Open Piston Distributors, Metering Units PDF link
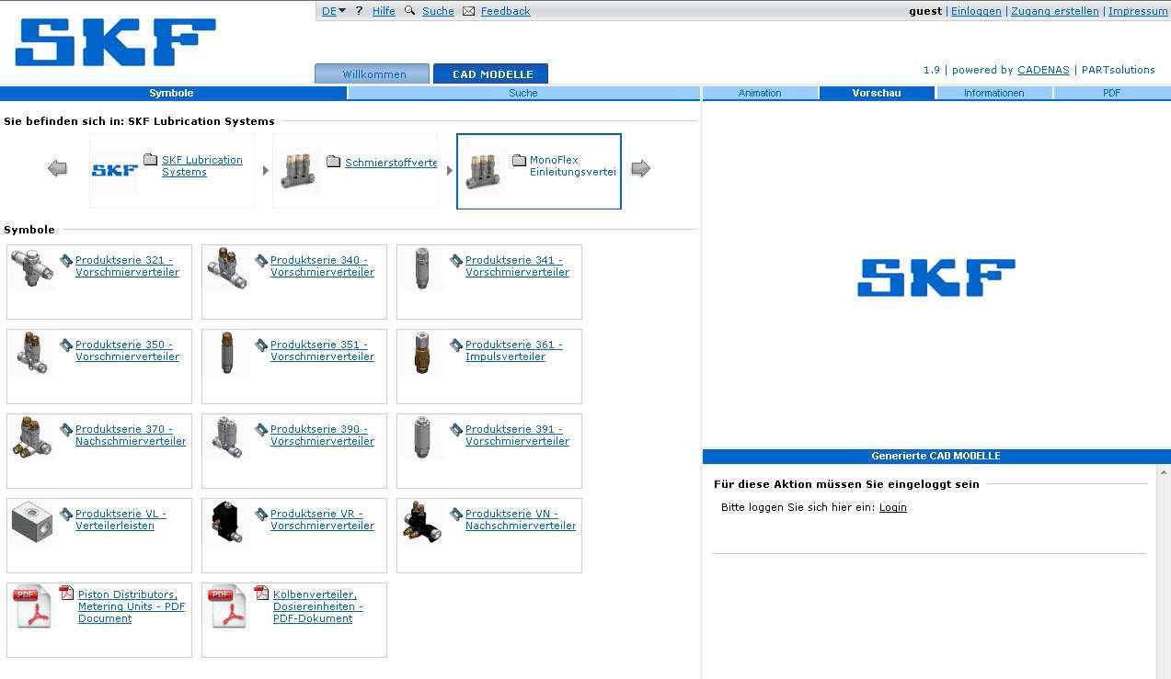The width and height of the screenshot is (1171, 679). 132,606
